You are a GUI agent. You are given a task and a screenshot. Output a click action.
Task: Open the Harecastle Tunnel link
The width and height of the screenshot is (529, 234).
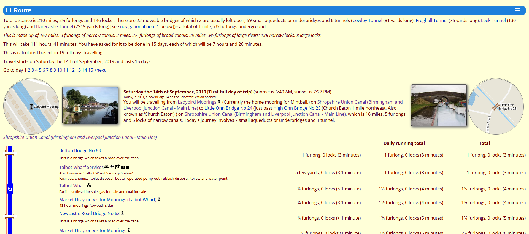point(54,26)
